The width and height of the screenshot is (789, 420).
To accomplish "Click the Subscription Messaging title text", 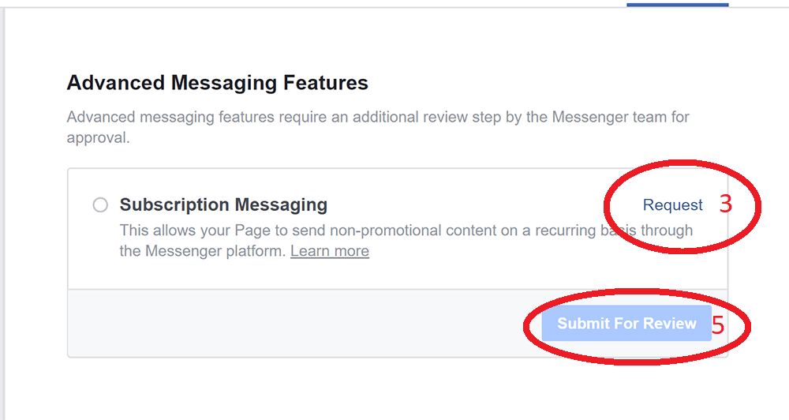I will 223,204.
